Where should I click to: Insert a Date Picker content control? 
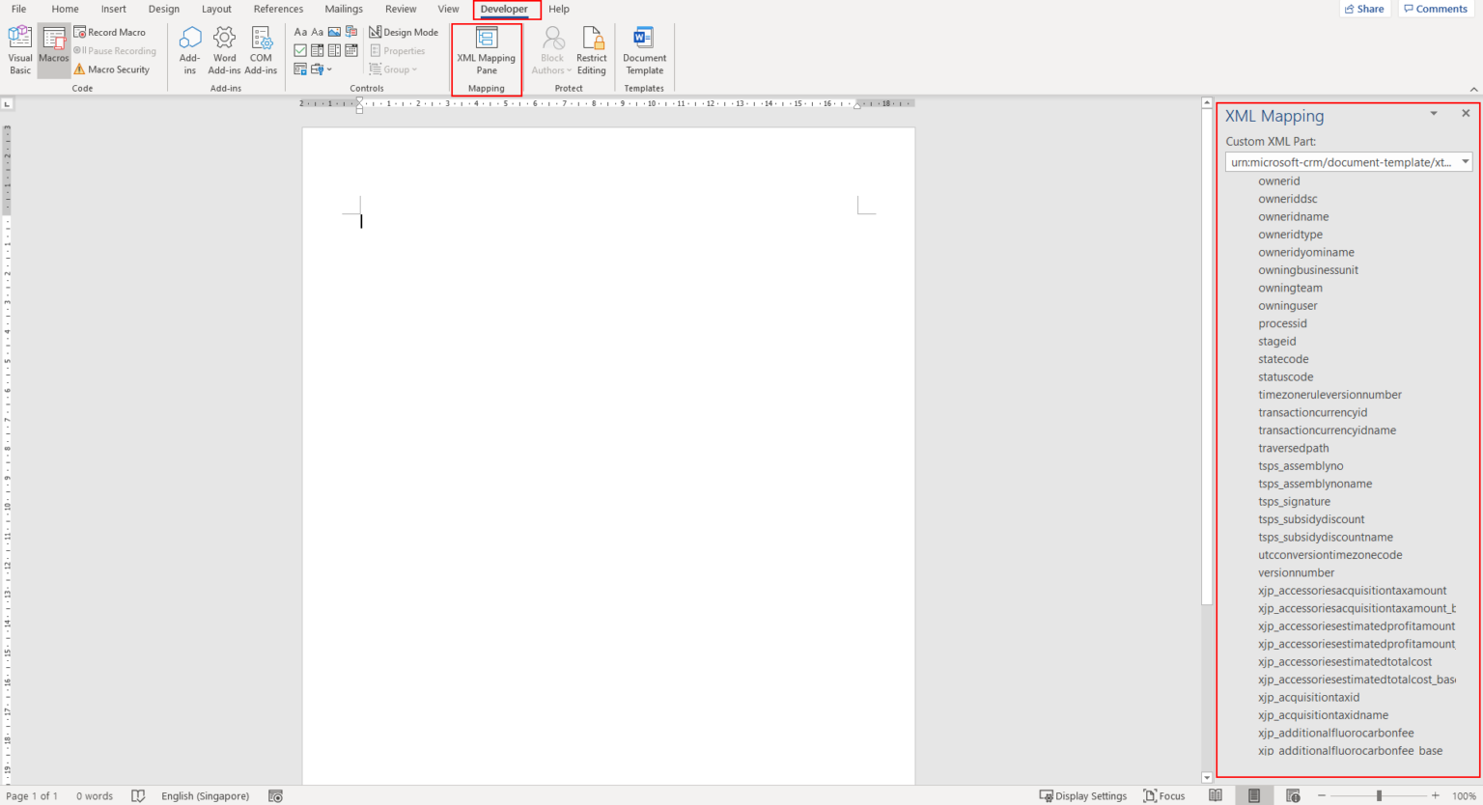[x=350, y=50]
